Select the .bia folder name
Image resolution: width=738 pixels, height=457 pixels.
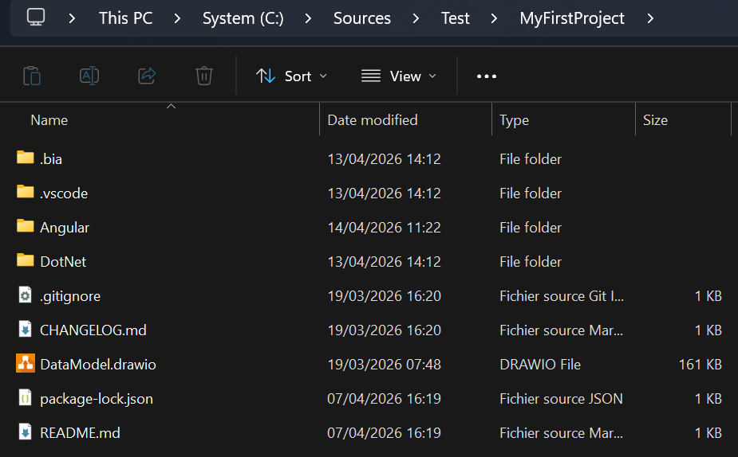51,159
